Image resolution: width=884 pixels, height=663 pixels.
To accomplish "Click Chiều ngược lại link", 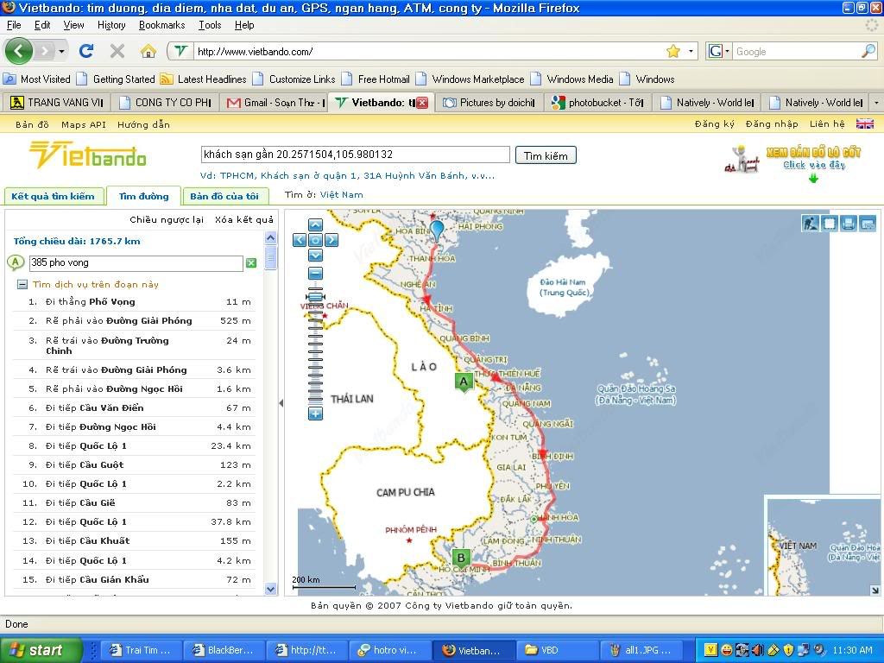I will [x=167, y=220].
